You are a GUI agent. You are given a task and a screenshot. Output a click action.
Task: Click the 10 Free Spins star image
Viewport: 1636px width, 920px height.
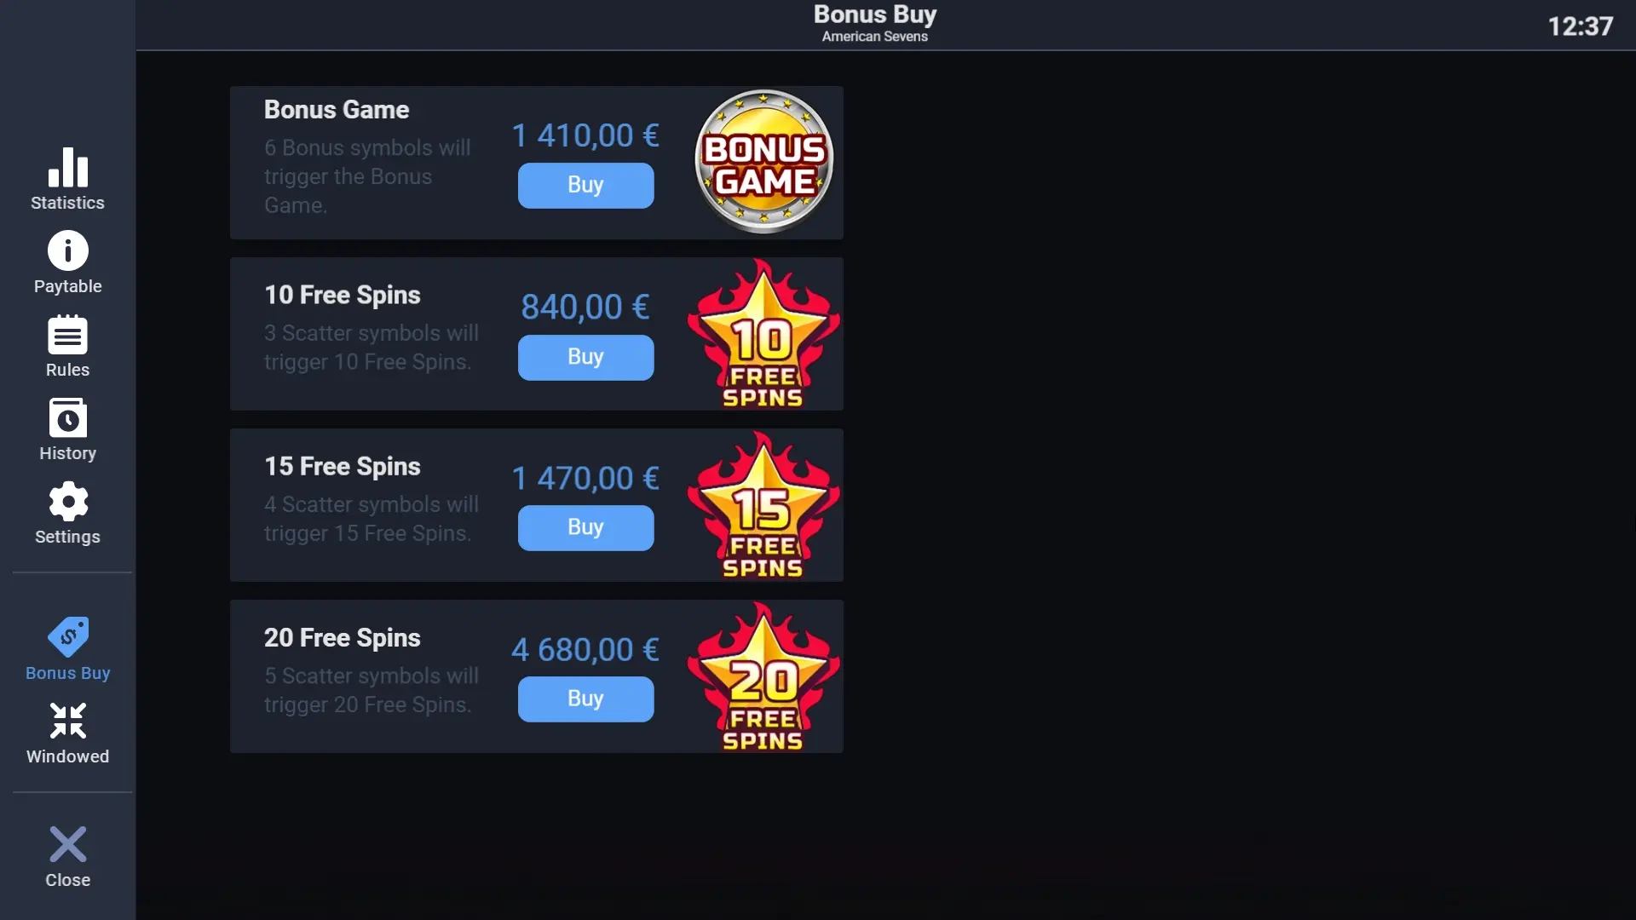pos(763,334)
